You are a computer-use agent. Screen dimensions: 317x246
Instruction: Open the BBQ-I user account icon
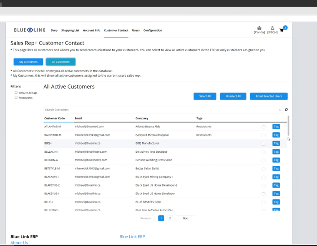coord(272,30)
